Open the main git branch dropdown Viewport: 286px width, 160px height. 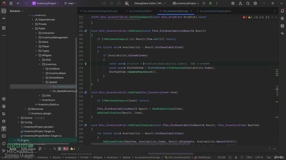coord(71,3)
